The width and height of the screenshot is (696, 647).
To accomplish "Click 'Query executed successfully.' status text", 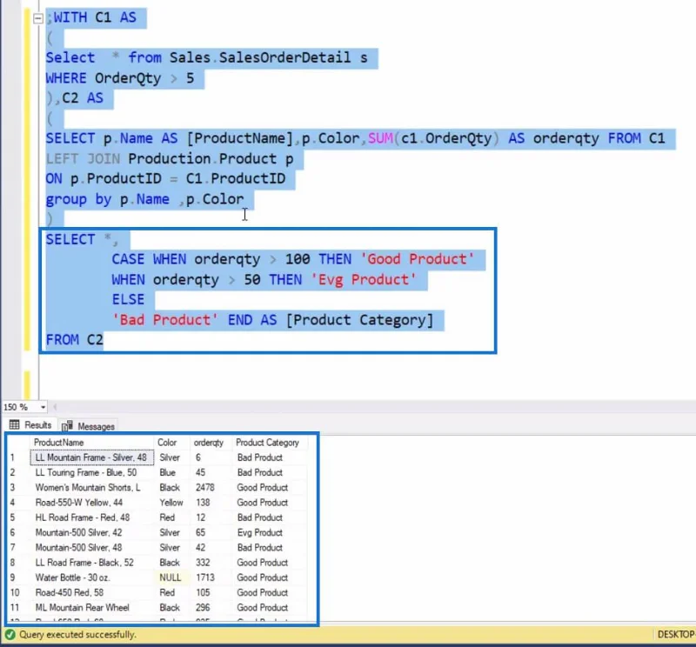I will tap(77, 635).
